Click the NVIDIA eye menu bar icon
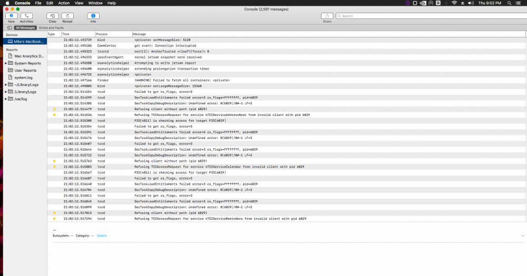This screenshot has height=276, width=527. (x=423, y=3)
